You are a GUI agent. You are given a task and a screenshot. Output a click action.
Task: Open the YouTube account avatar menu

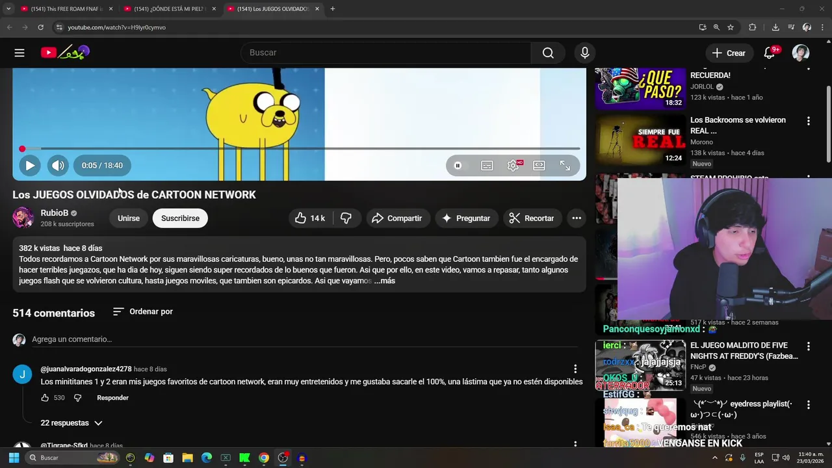point(801,53)
